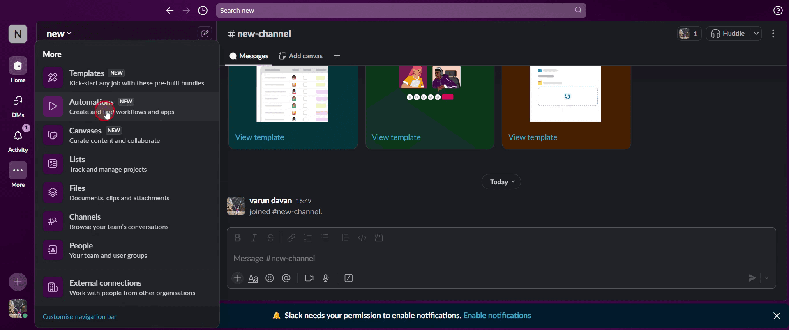Go back with the left arrow
The image size is (789, 330).
[x=170, y=11]
